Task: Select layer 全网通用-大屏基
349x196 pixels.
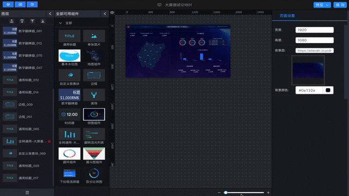Action: 27,142
